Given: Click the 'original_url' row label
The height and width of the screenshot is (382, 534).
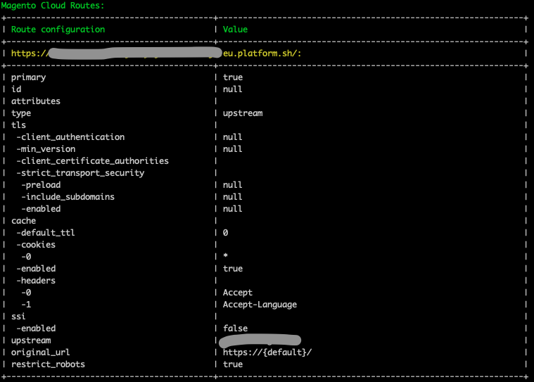Looking at the screenshot, I should 41,352.
